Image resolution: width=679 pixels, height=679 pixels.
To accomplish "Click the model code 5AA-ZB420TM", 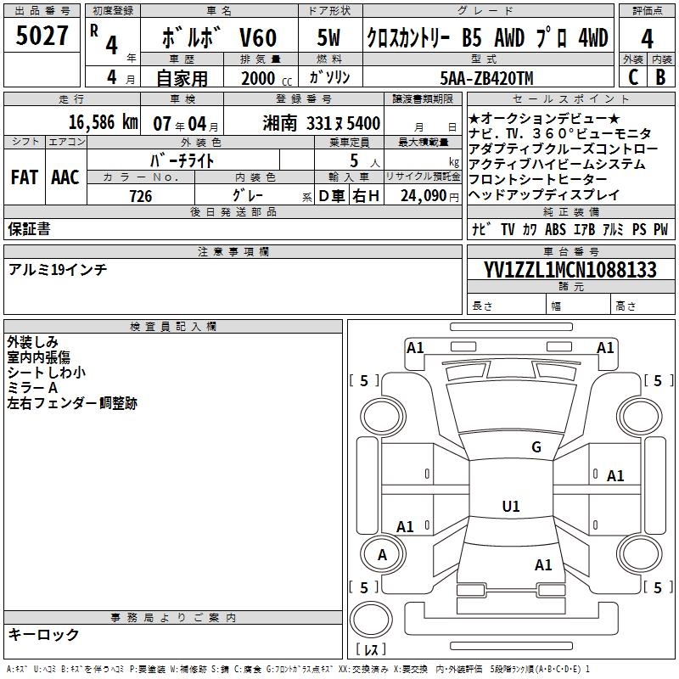I will (x=486, y=78).
